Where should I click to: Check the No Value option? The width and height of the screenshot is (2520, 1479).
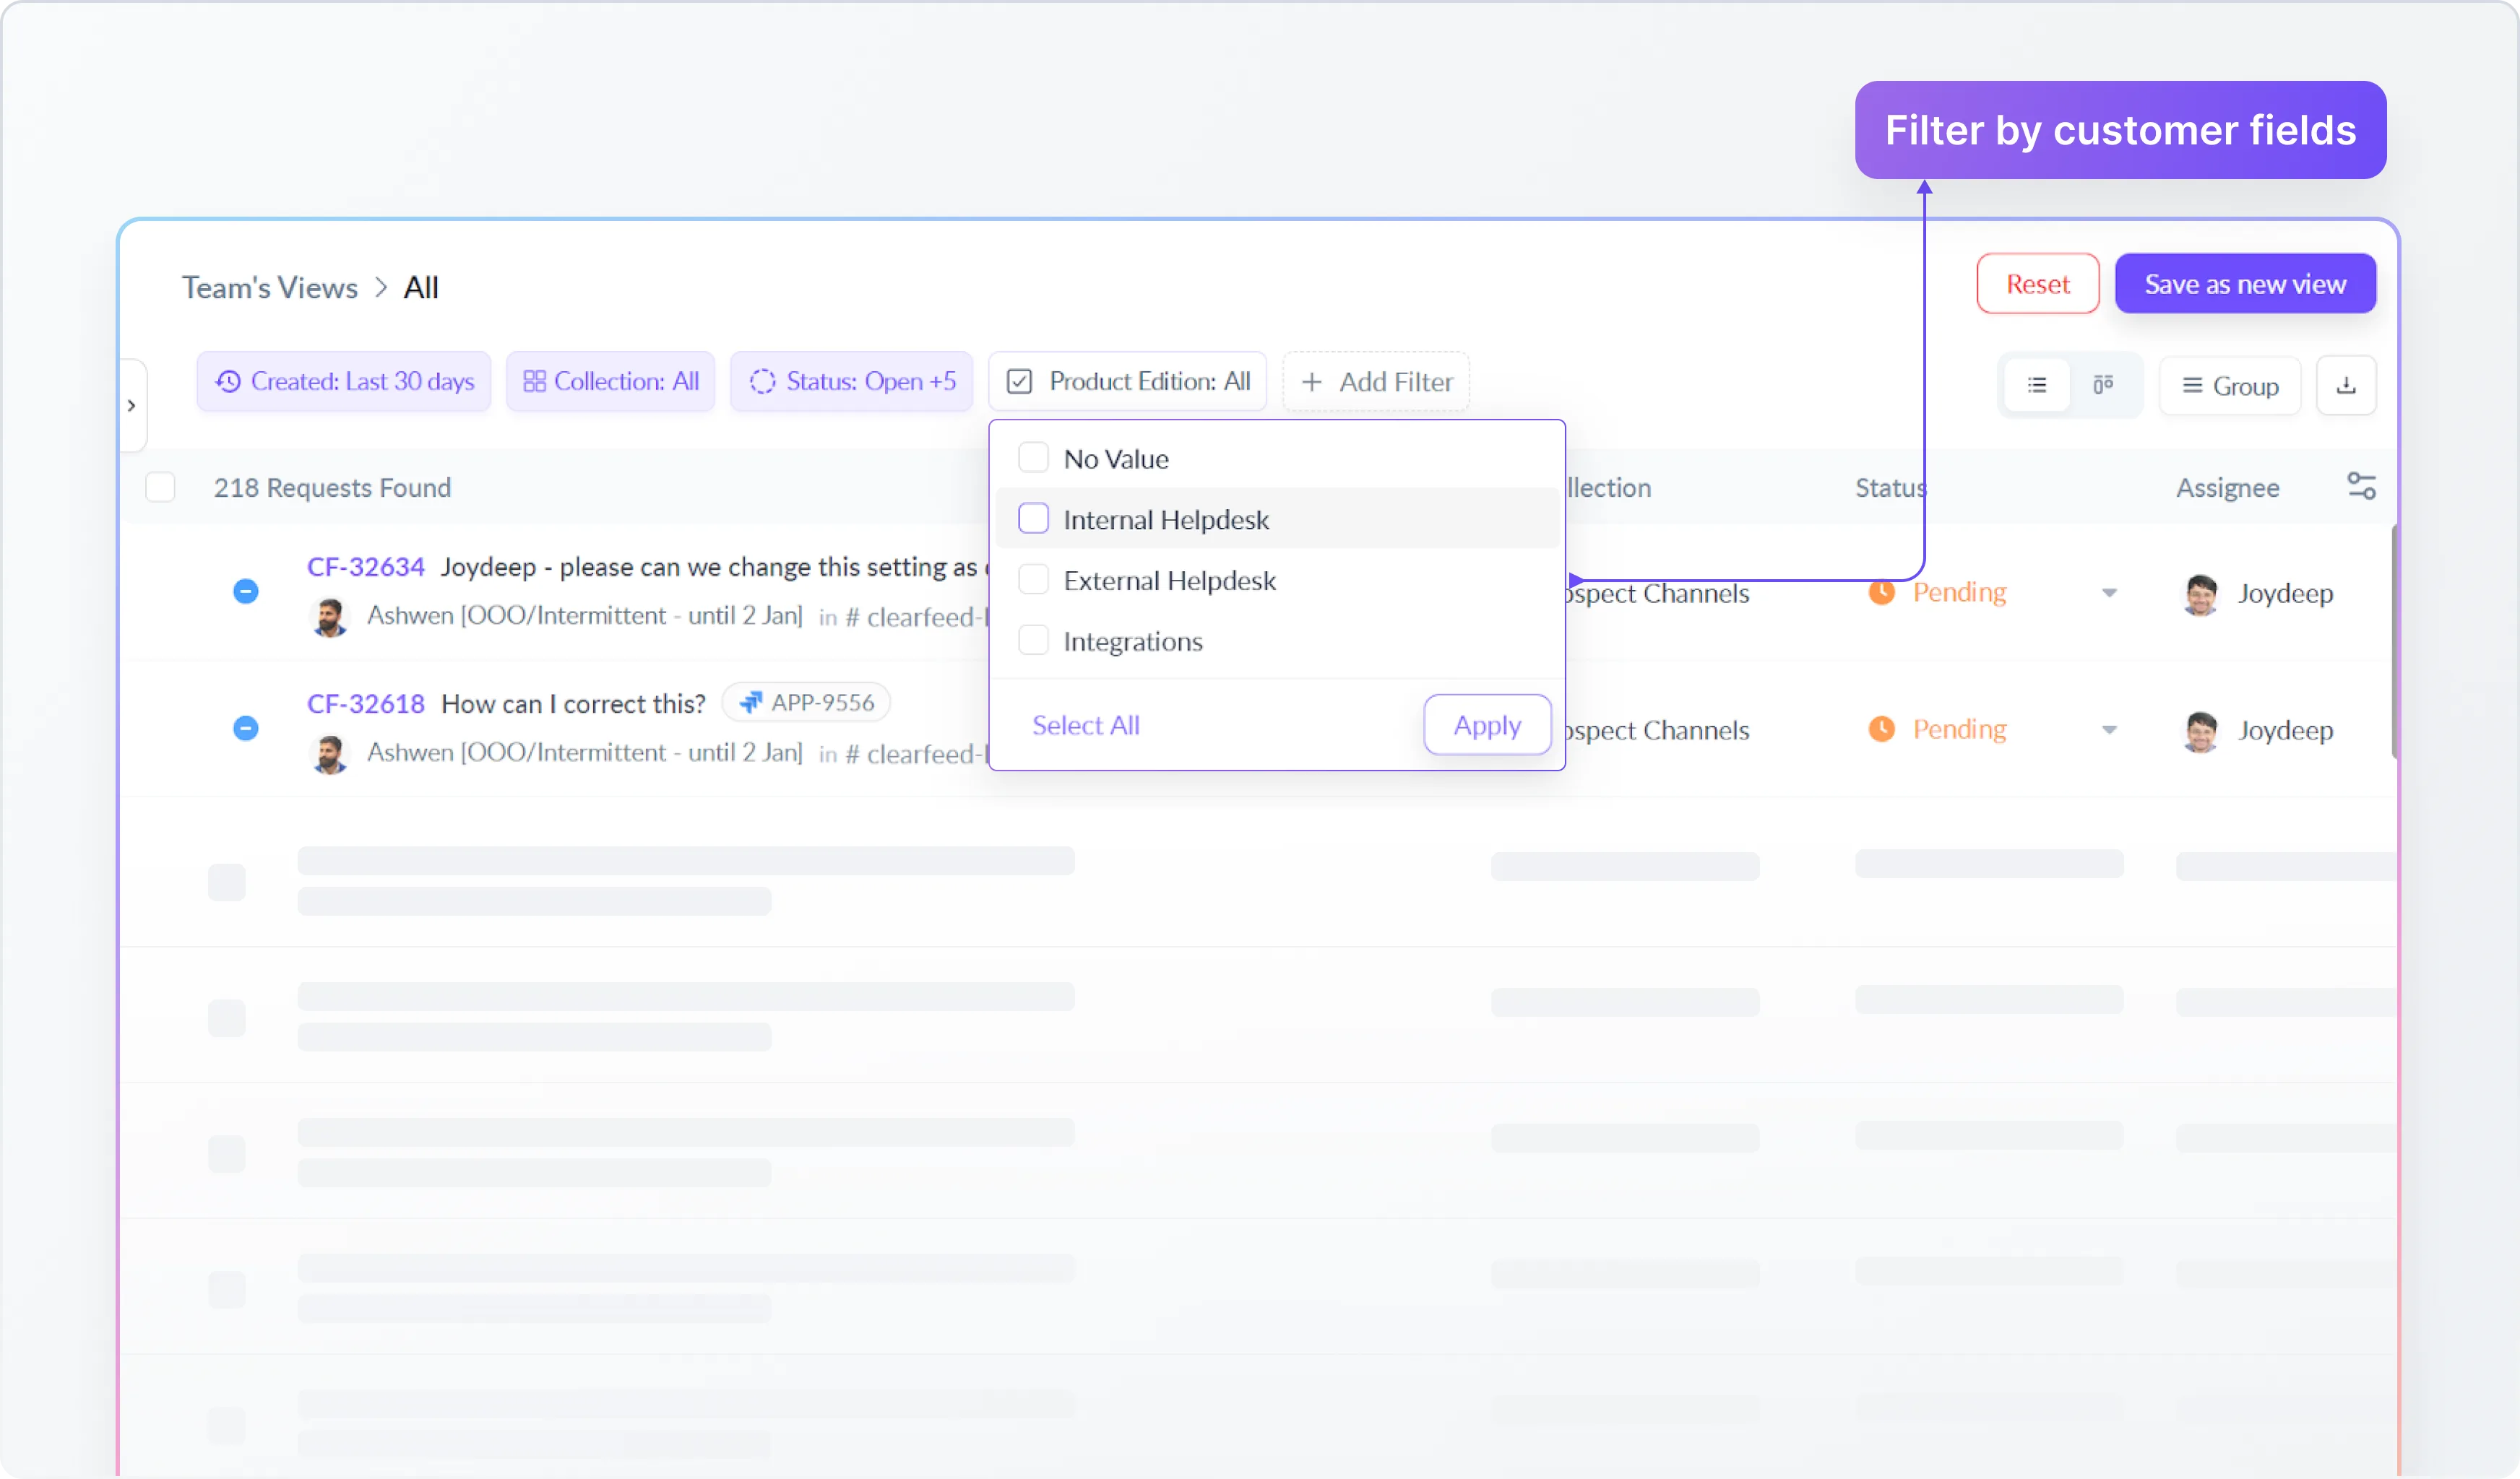[x=1034, y=456]
